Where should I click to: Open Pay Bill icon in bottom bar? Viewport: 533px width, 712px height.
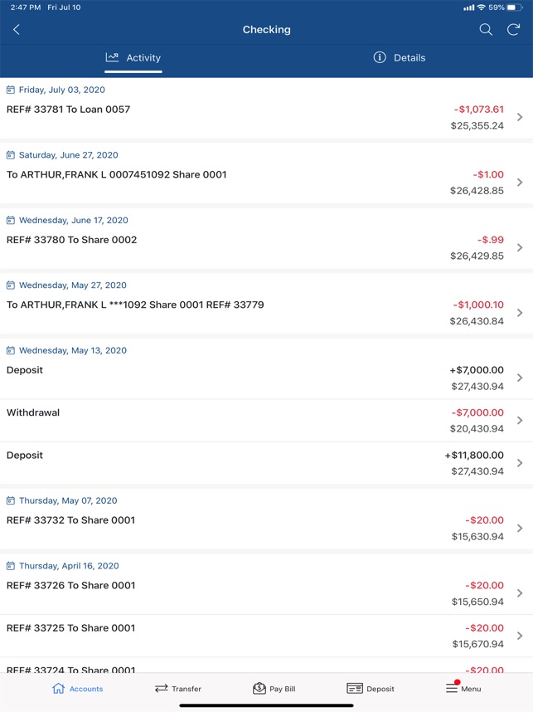click(259, 689)
